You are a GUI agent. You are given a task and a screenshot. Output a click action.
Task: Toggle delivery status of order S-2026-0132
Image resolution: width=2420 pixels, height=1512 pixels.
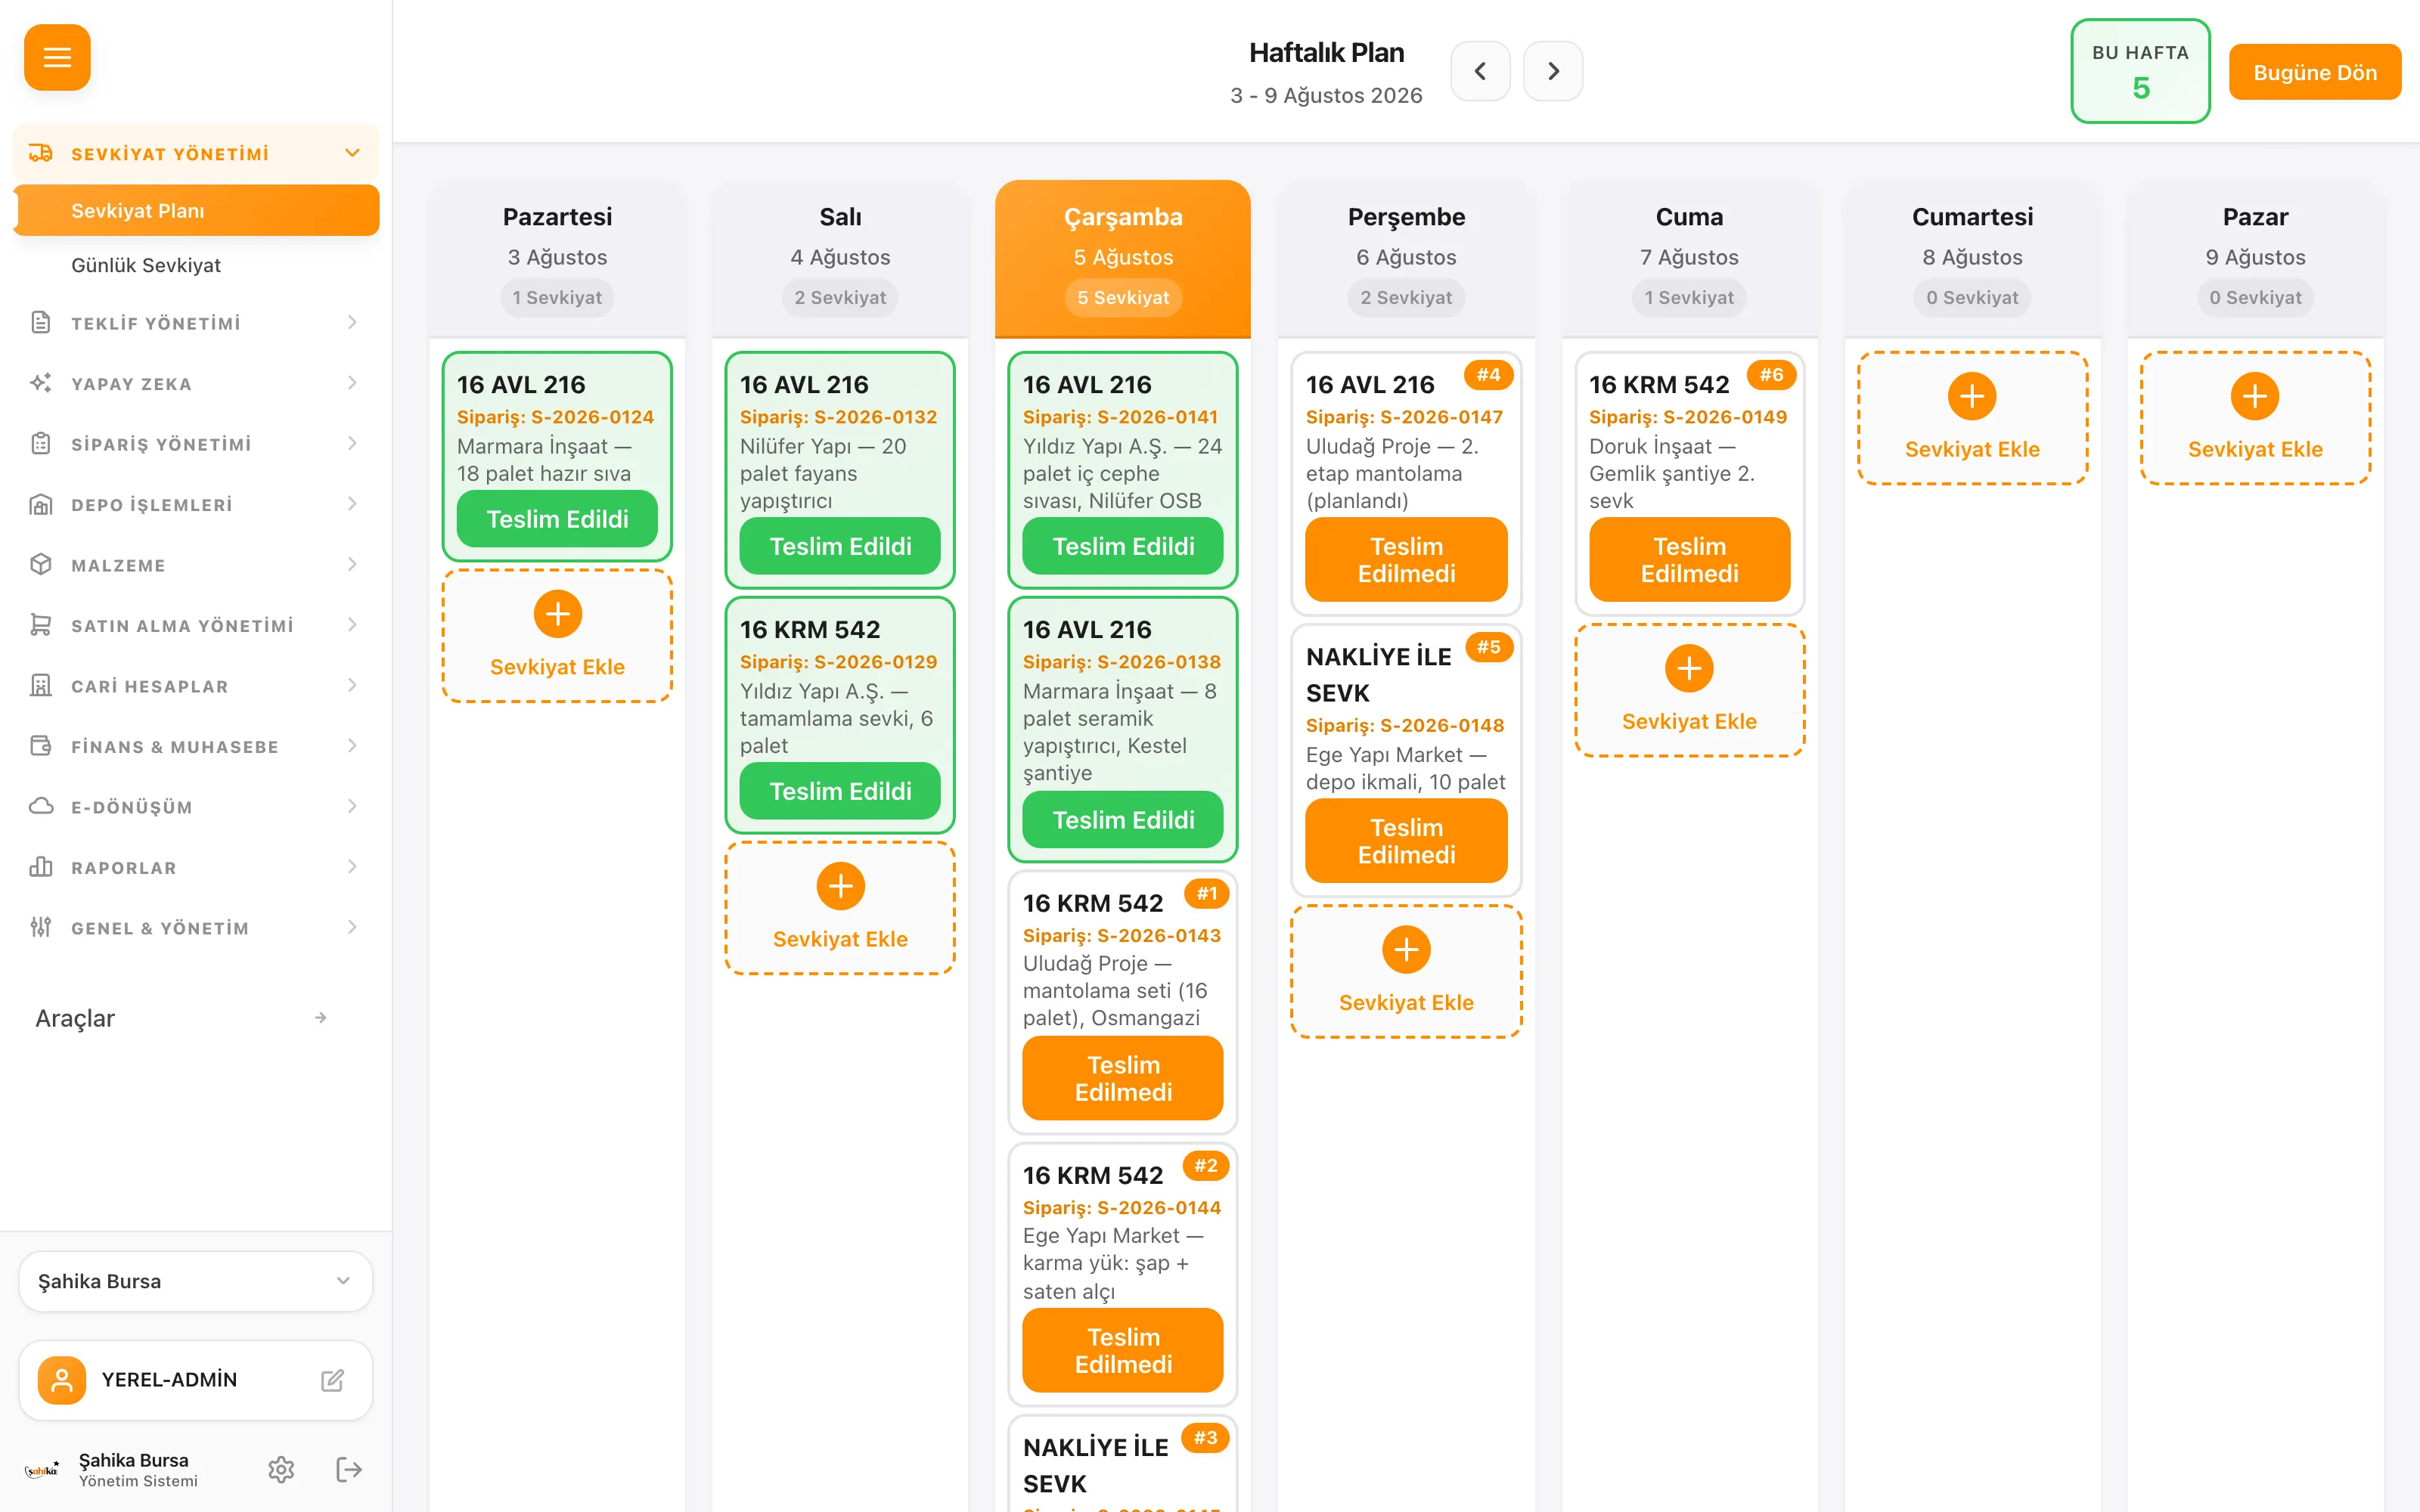coord(840,546)
